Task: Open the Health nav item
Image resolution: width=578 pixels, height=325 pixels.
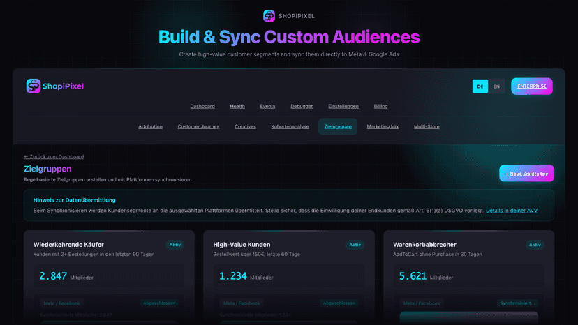Action: pos(237,106)
